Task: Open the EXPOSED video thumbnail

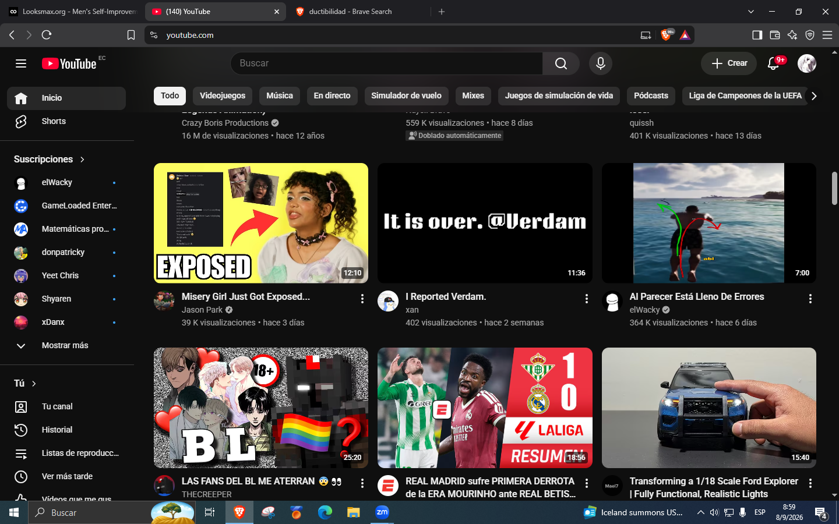Action: (x=261, y=223)
